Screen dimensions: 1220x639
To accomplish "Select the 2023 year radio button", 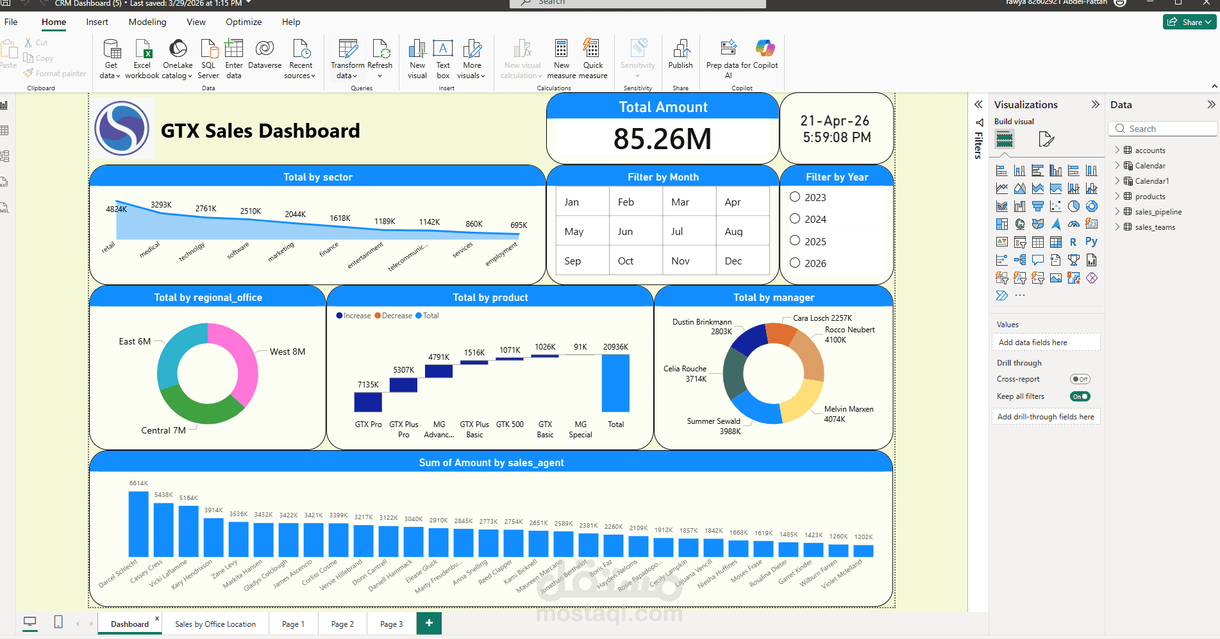I will (795, 197).
